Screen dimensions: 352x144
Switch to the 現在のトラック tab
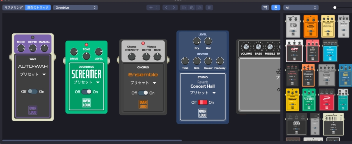[38, 7]
